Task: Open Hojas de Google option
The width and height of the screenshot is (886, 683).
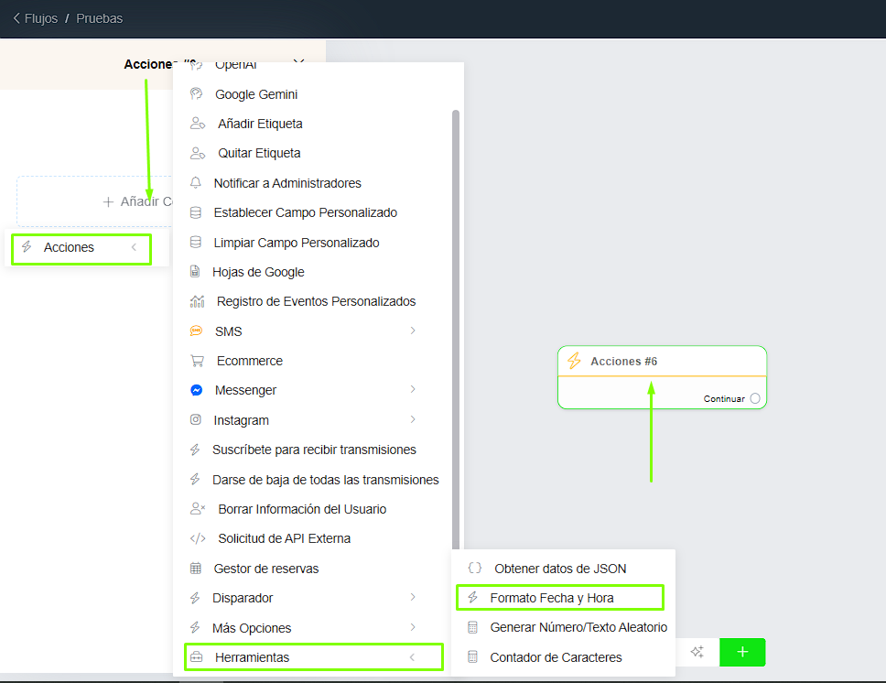Action: point(258,272)
